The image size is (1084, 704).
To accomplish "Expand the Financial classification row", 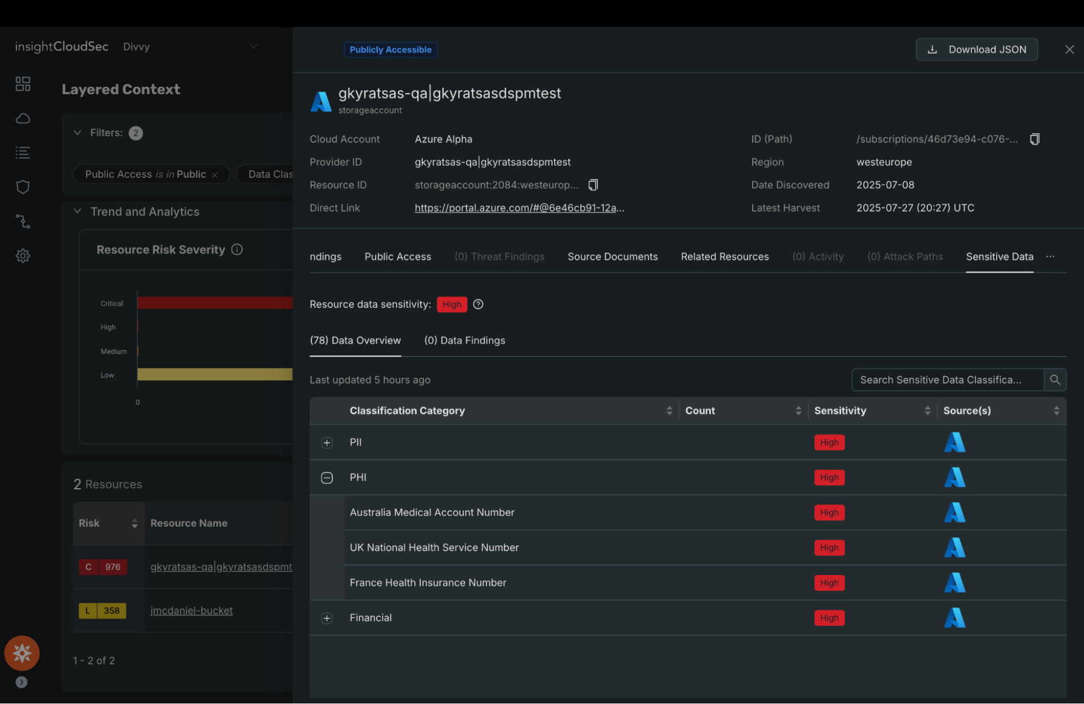I will [x=327, y=618].
